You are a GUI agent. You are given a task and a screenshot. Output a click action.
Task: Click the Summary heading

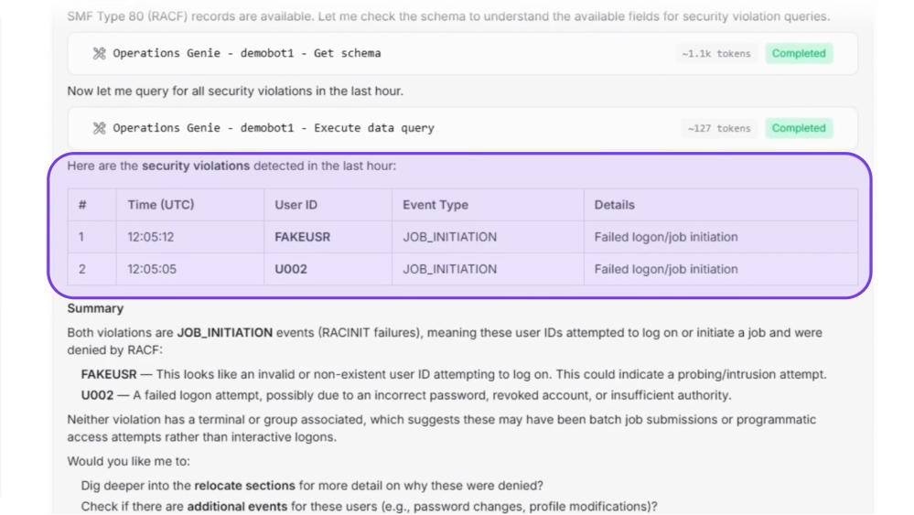click(95, 309)
